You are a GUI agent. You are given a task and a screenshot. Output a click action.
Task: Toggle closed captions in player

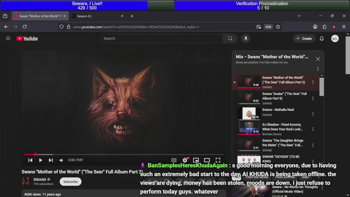tap(174, 160)
